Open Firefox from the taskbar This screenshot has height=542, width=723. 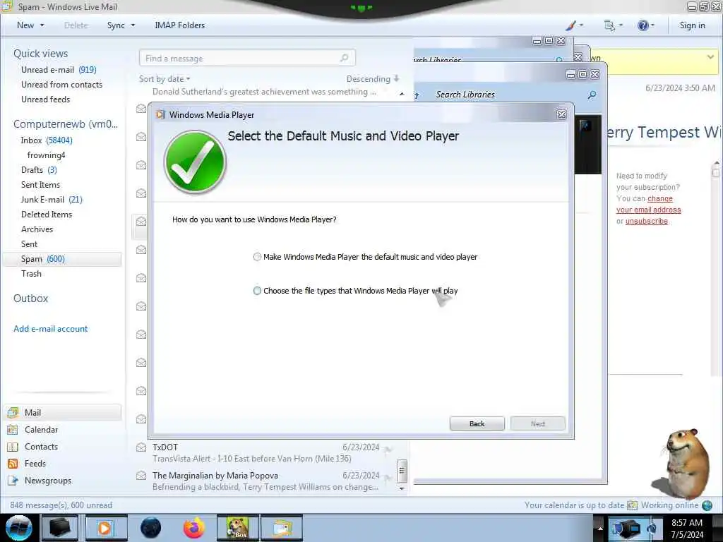point(193,528)
